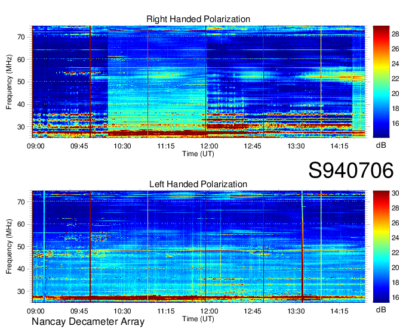Click the 28 value on the upper colorbar
406x329 pixels.
tap(395, 34)
